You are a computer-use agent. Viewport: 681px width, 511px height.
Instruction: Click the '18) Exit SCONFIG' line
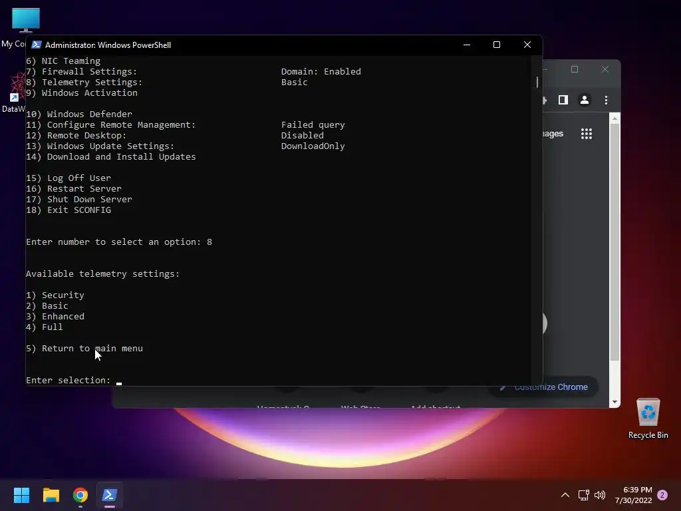[68, 210]
